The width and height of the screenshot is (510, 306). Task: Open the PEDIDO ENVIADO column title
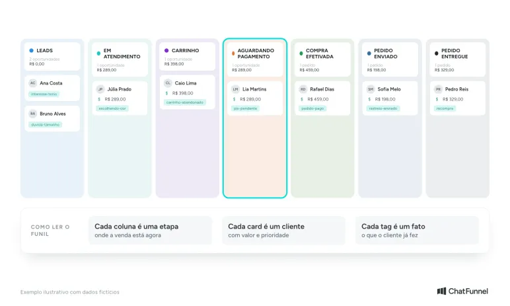click(x=386, y=54)
